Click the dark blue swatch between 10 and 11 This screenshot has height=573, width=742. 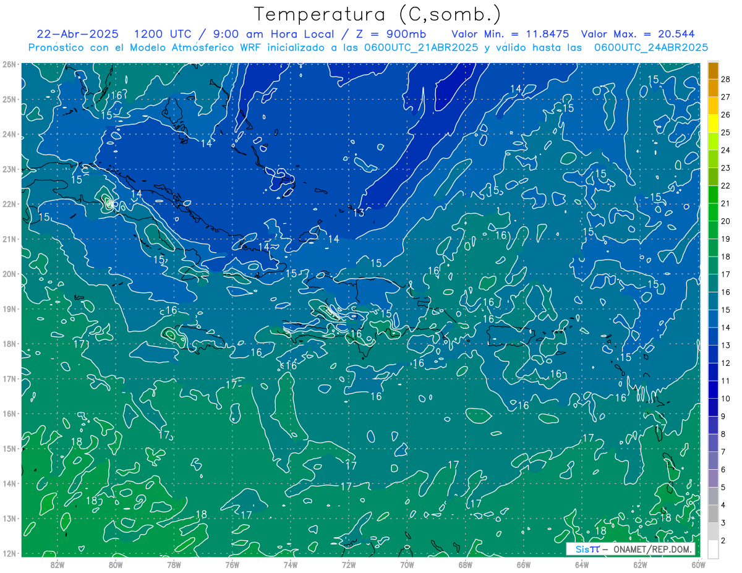[713, 389]
